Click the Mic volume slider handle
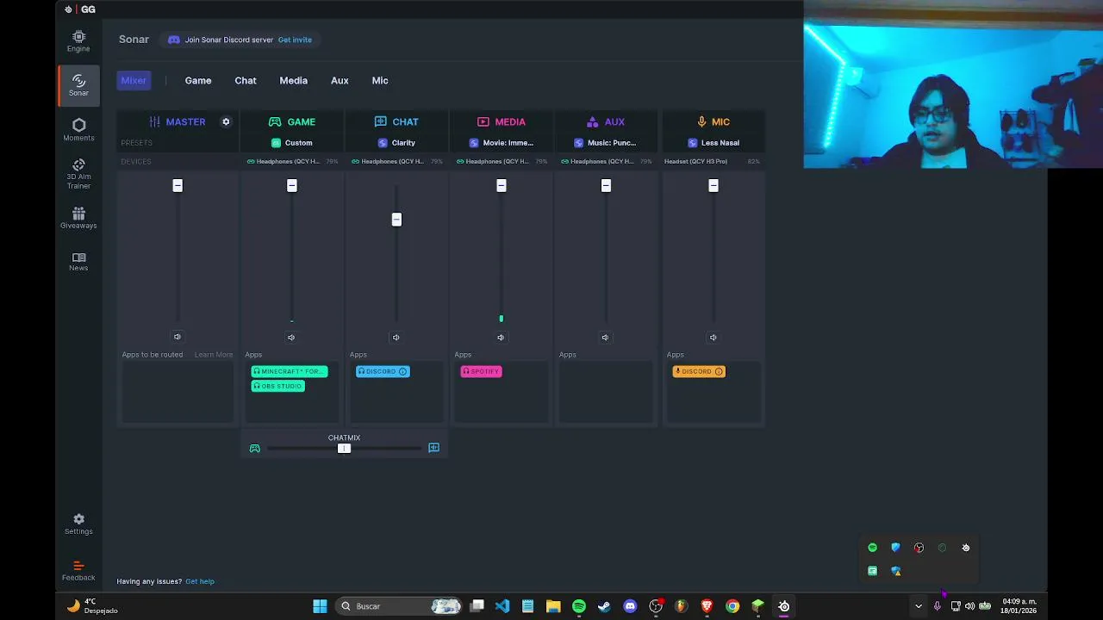Screen dimensions: 1103x620 (713, 185)
